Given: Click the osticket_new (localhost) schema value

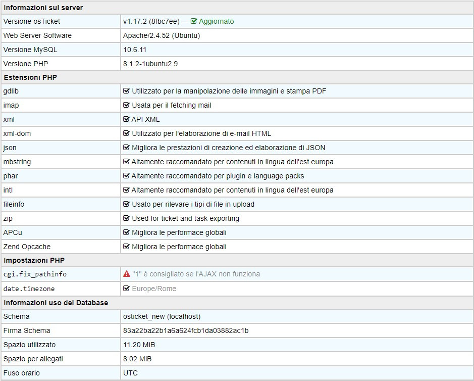Looking at the screenshot, I should point(162,316).
